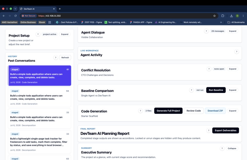Click the 29 messages pill

pos(218,31)
